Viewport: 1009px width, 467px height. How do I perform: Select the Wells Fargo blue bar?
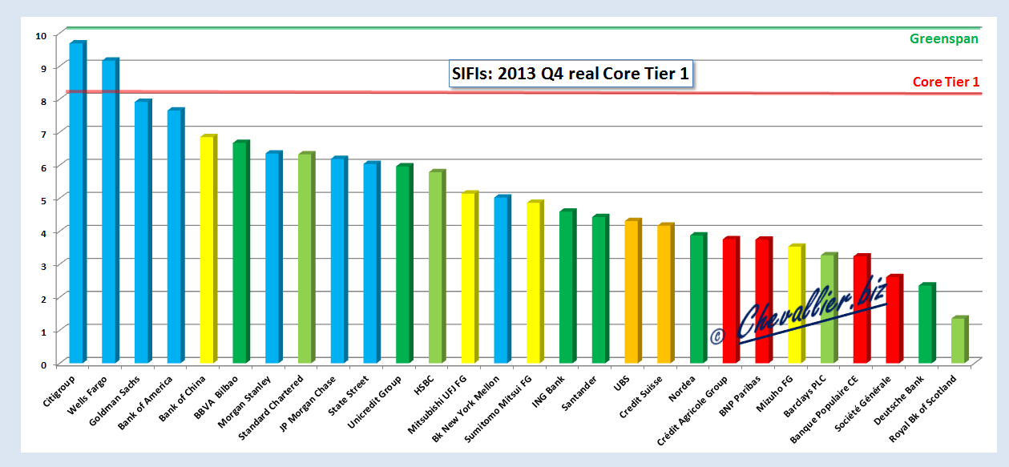point(111,211)
